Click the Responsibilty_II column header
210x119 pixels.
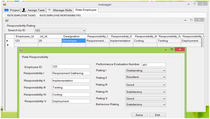click(x=121, y=37)
